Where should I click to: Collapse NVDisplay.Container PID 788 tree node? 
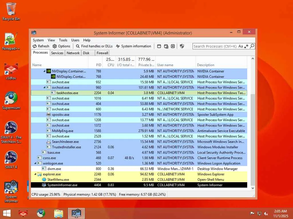44,71
